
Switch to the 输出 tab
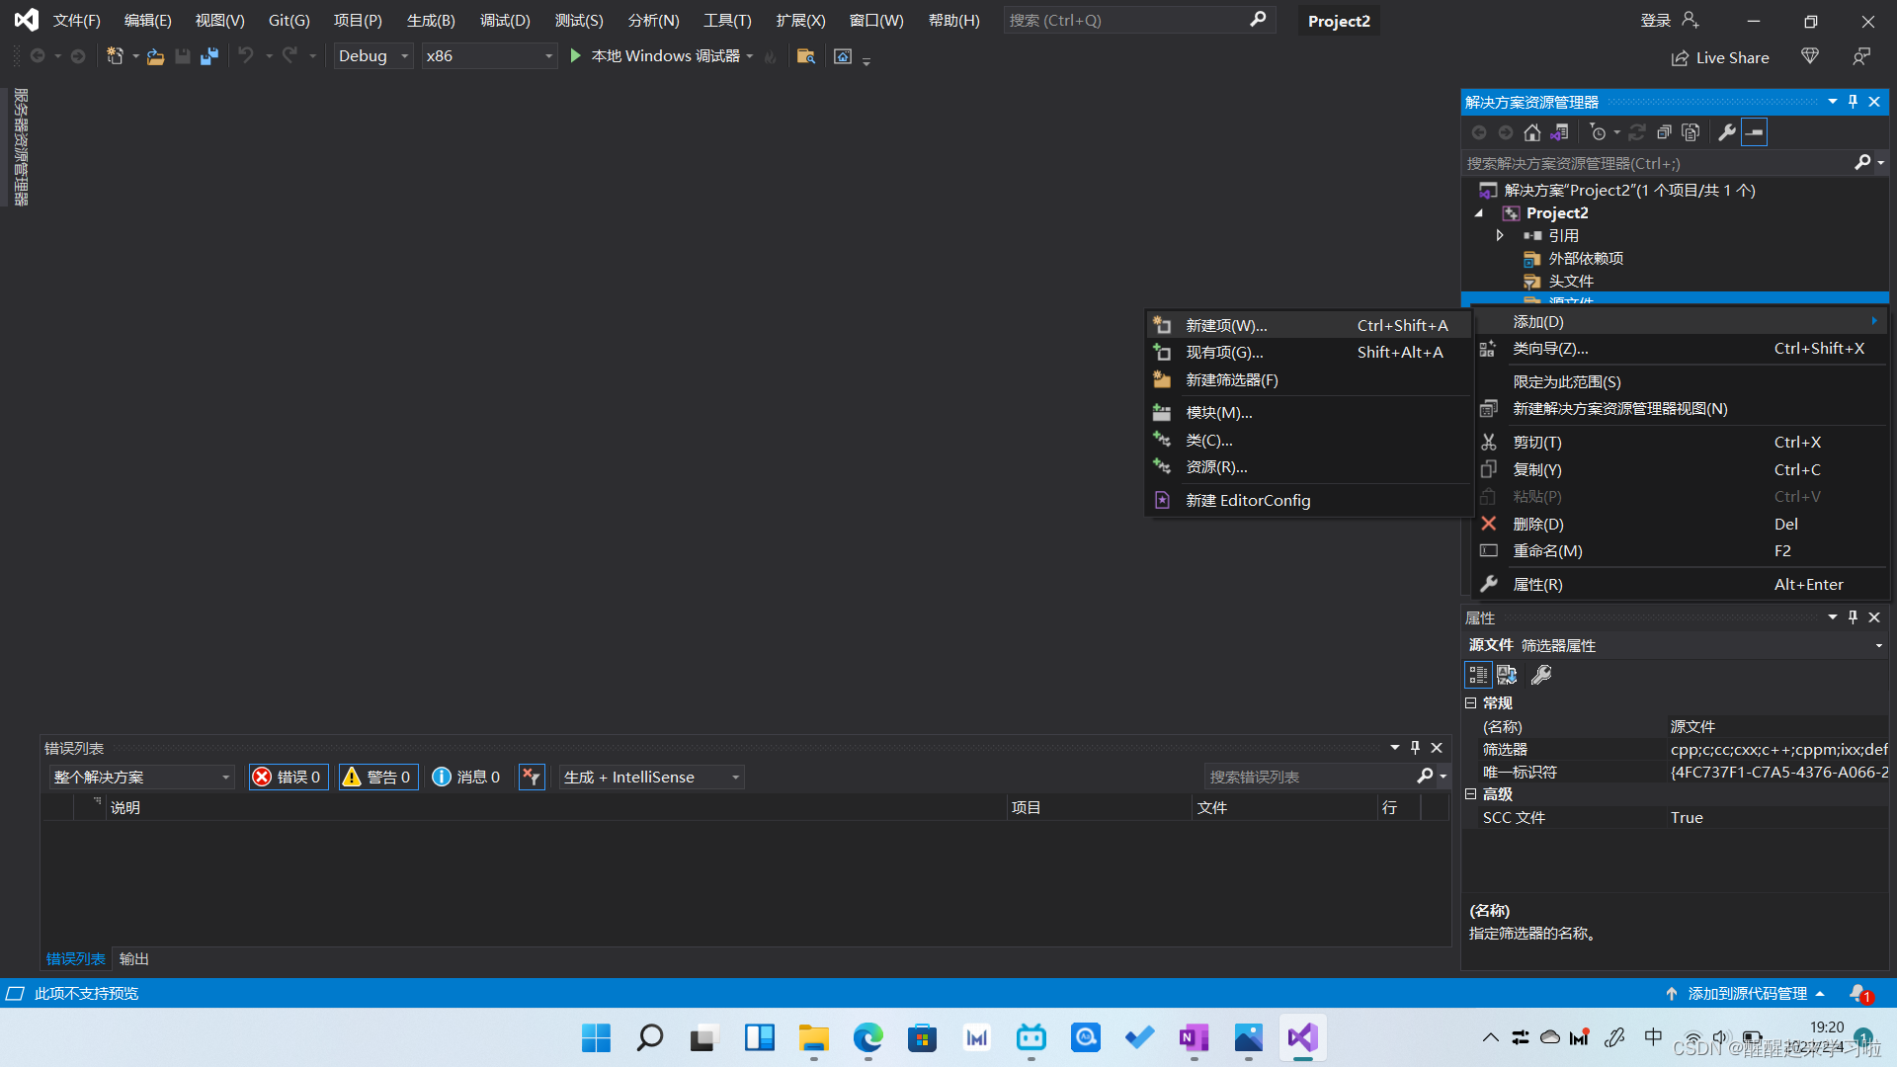[x=133, y=958]
